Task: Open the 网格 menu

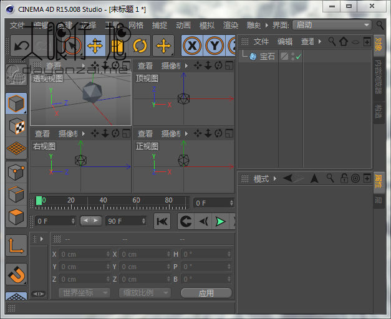Action: [136, 25]
